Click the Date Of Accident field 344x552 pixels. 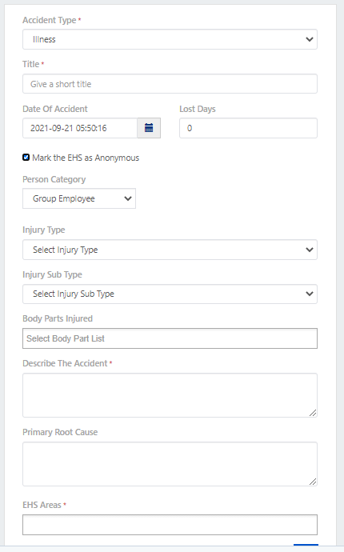point(80,128)
